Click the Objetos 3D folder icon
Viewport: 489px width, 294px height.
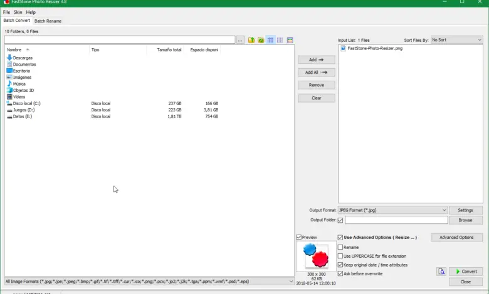9,90
